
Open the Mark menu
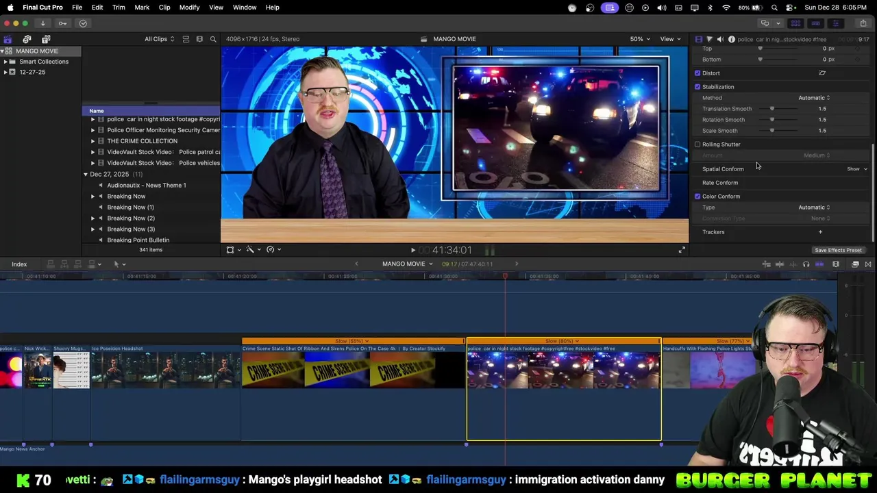[x=142, y=7]
